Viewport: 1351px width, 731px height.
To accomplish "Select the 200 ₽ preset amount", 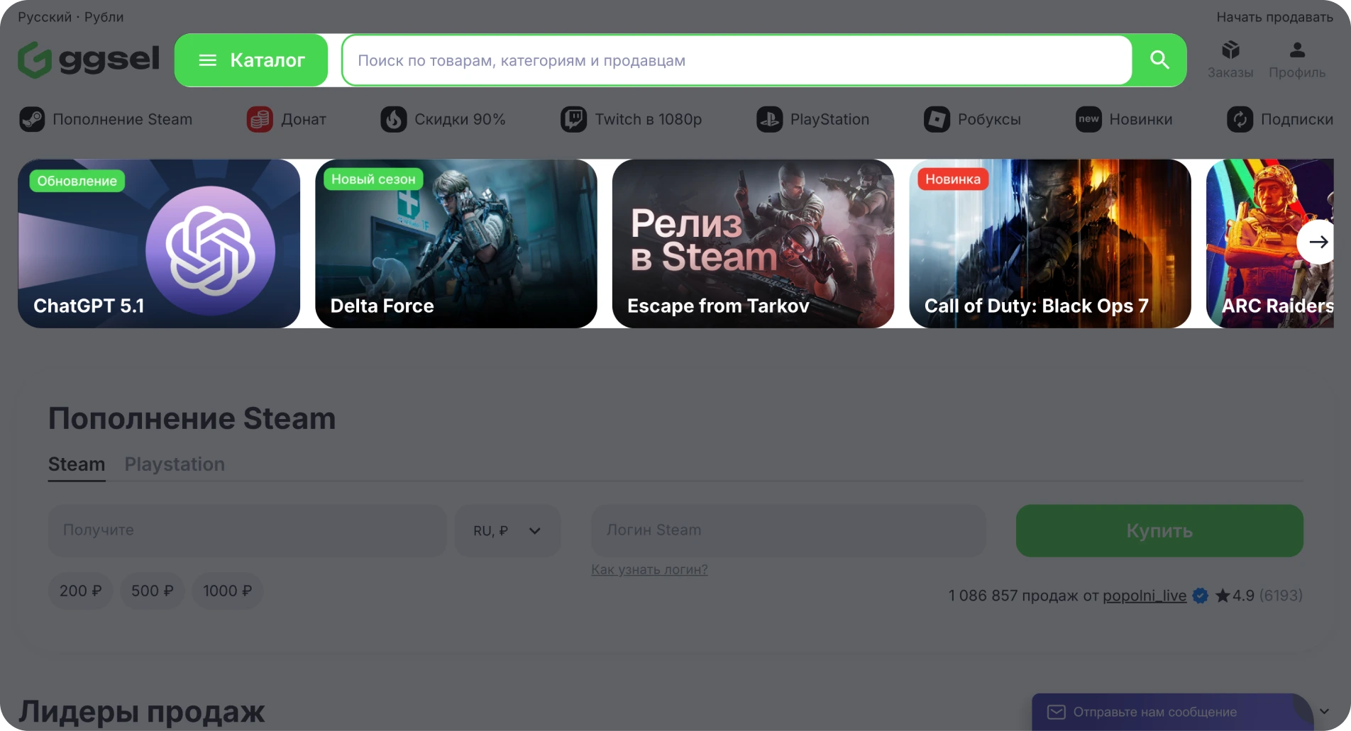I will click(x=80, y=591).
